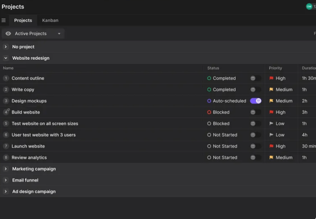Open the Blocked status dropdown for Build website

(x=221, y=112)
